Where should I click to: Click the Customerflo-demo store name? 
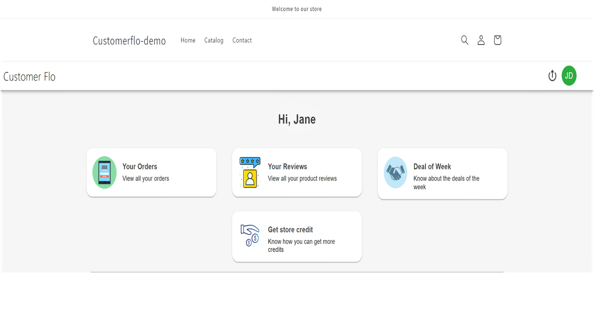129,40
